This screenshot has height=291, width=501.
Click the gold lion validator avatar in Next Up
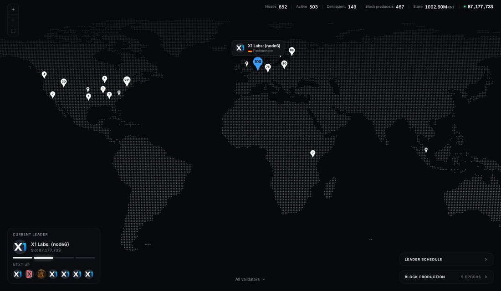[x=41, y=274]
